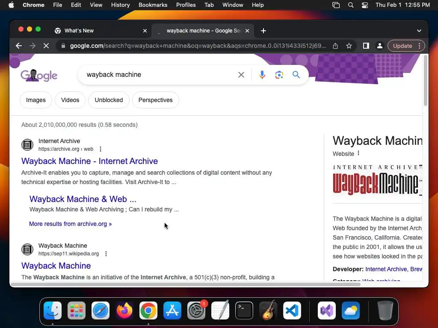Click the magnifier search button
The height and width of the screenshot is (328, 438).
[296, 74]
